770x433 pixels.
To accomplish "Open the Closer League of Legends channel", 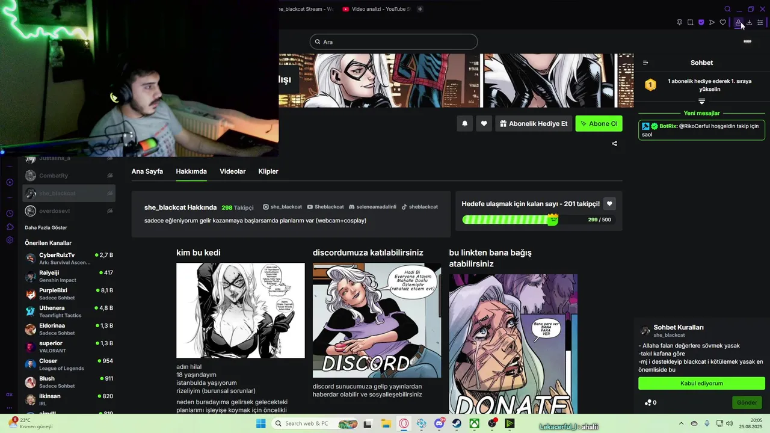I will coord(69,364).
